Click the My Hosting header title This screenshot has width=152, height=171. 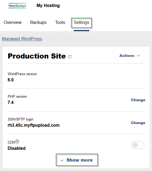click(x=48, y=6)
